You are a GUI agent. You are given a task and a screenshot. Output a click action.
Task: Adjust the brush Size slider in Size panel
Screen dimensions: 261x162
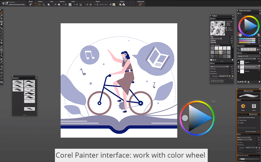coord(246,137)
